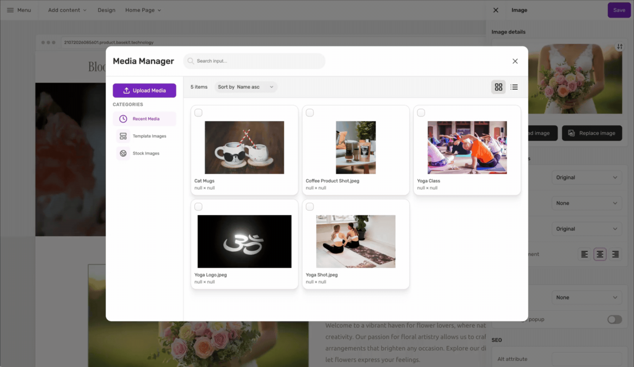Click the Replace image picture icon
Viewport: 634px width, 367px height.
click(571, 133)
